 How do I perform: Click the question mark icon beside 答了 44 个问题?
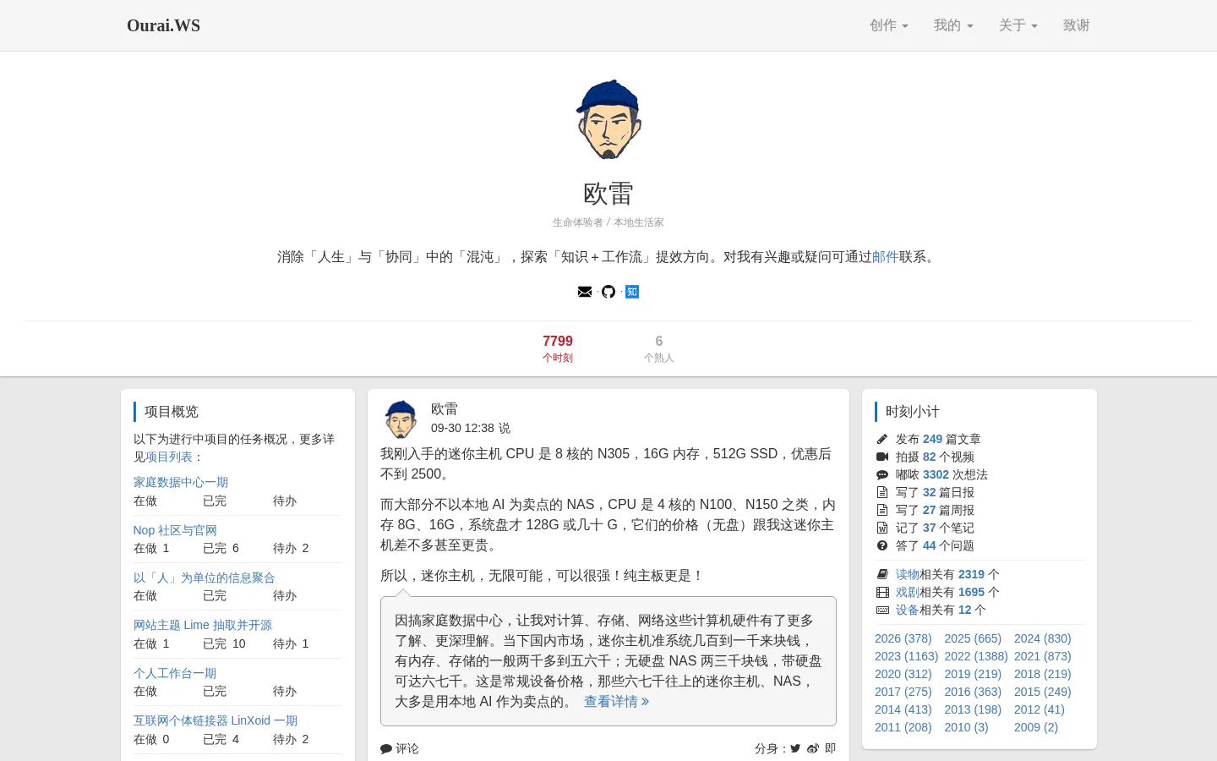coord(882,545)
